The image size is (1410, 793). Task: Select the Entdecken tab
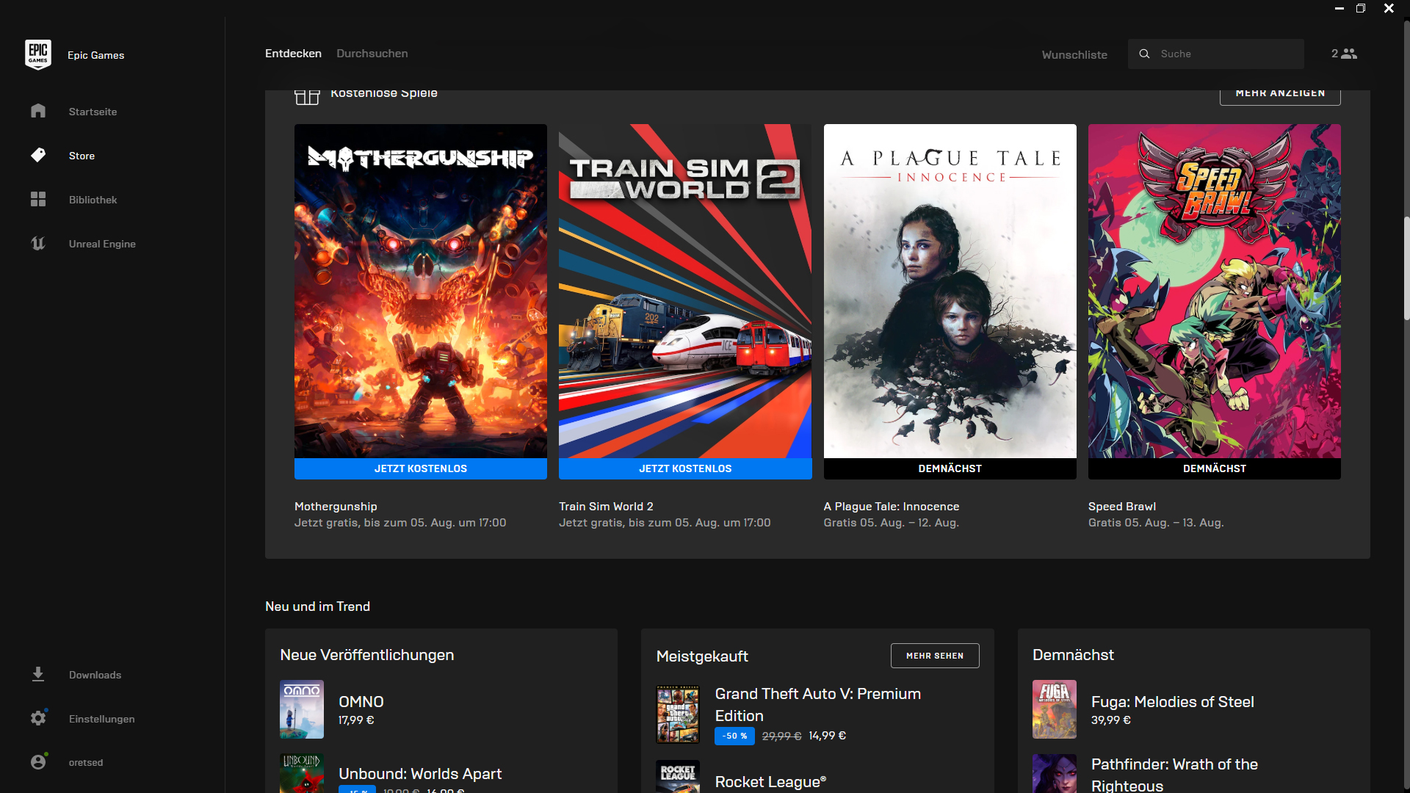[x=293, y=54]
